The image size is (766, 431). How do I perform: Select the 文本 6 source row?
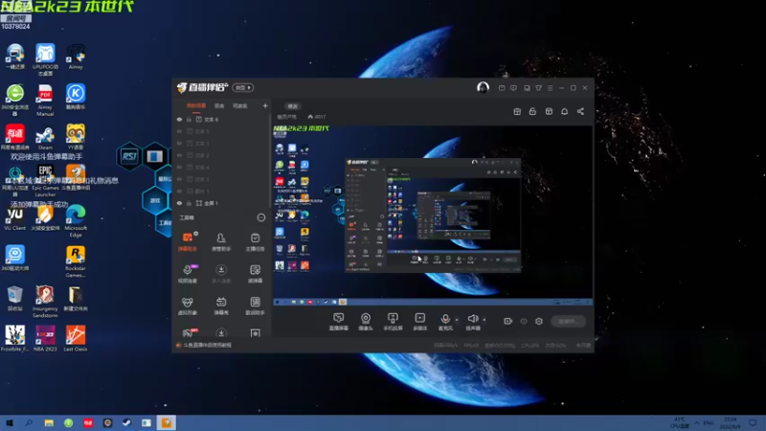(x=222, y=119)
